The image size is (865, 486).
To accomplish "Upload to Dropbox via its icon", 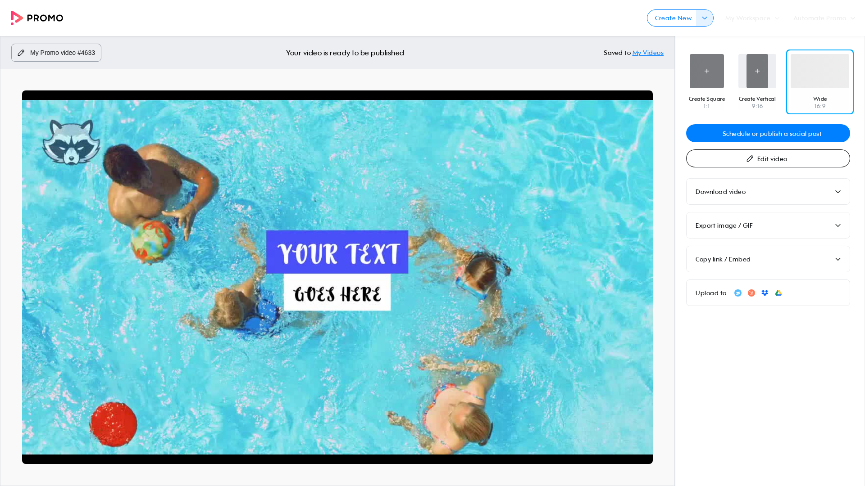I will coord(765,293).
